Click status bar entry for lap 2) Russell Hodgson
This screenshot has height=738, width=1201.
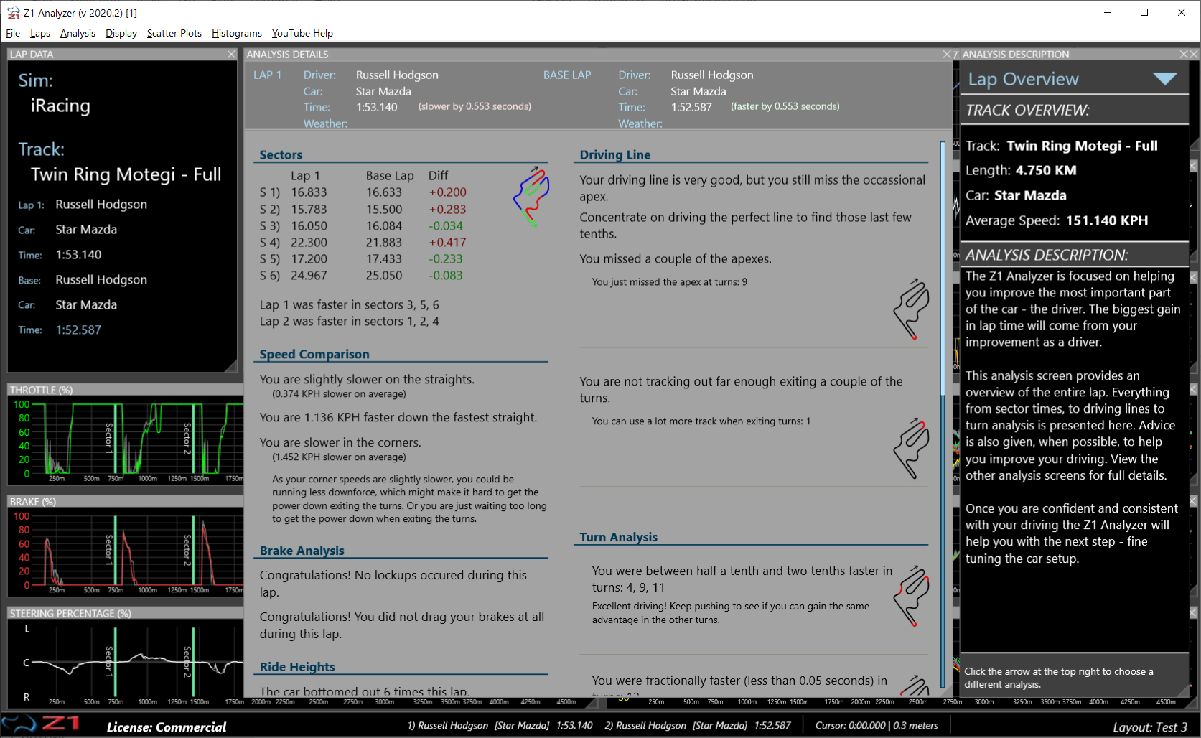click(698, 726)
